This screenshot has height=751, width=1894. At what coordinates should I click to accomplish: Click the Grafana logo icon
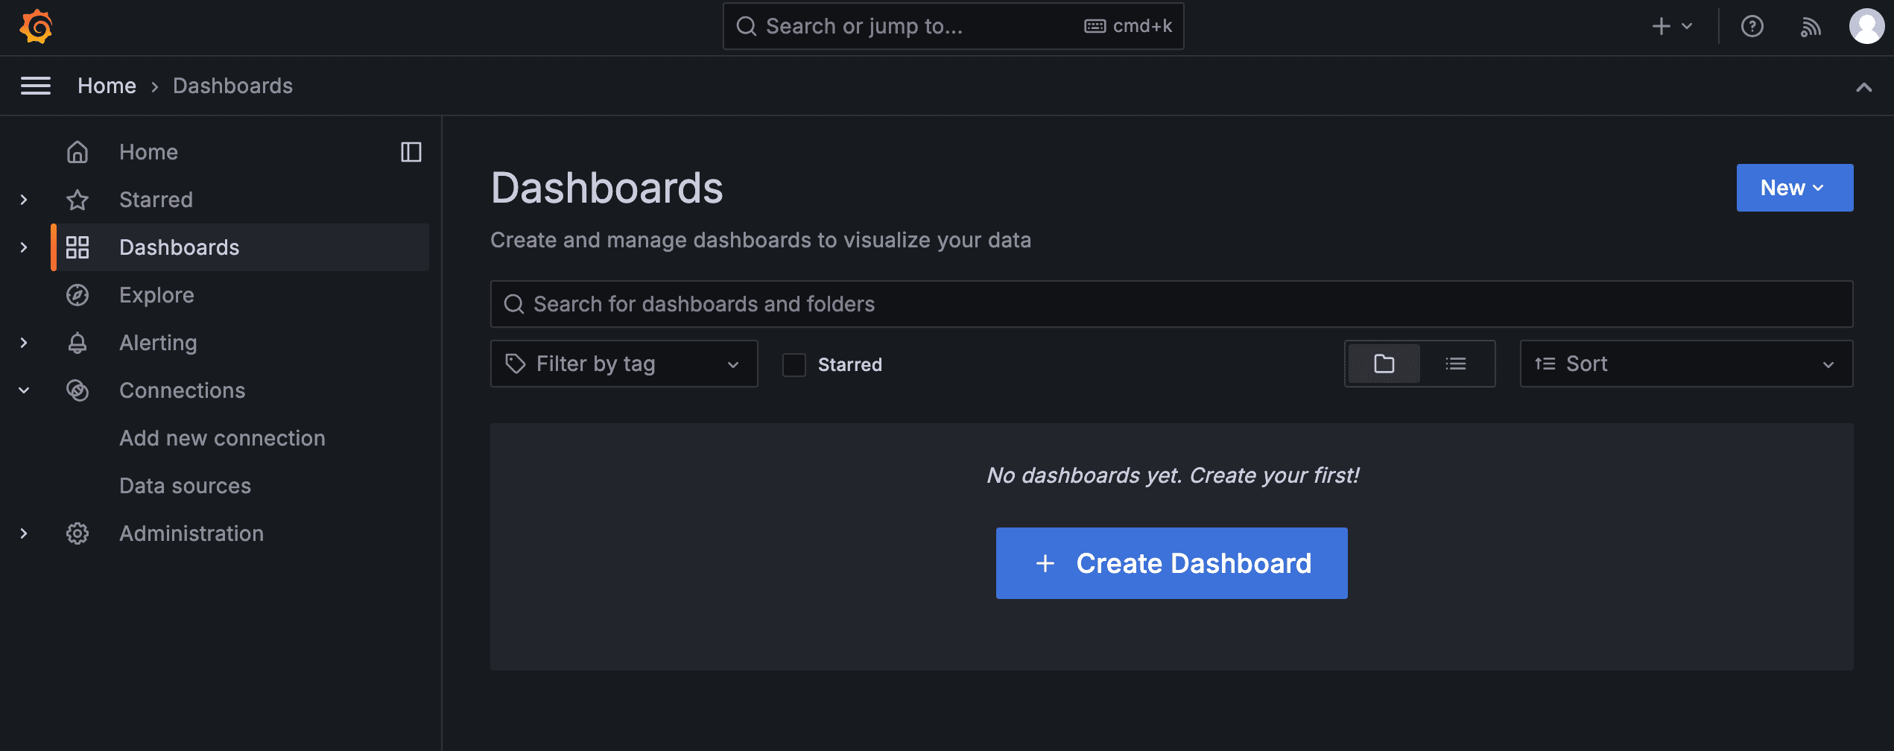click(x=36, y=27)
